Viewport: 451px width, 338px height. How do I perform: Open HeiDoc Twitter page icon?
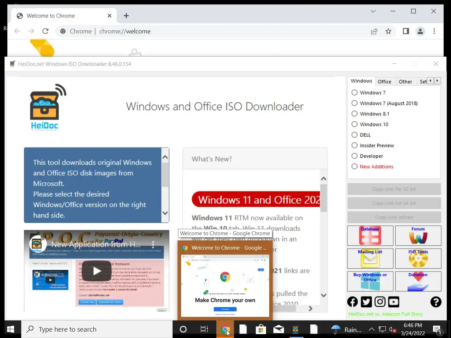tap(366, 302)
